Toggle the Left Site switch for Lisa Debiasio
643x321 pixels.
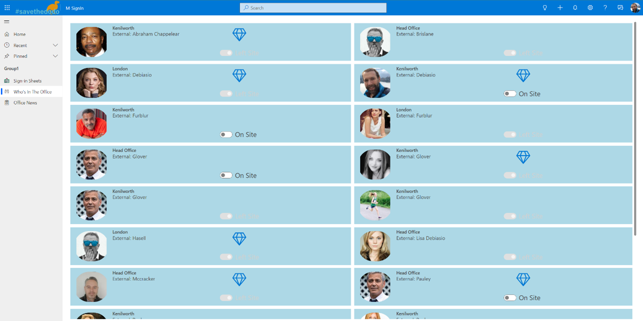(x=510, y=257)
